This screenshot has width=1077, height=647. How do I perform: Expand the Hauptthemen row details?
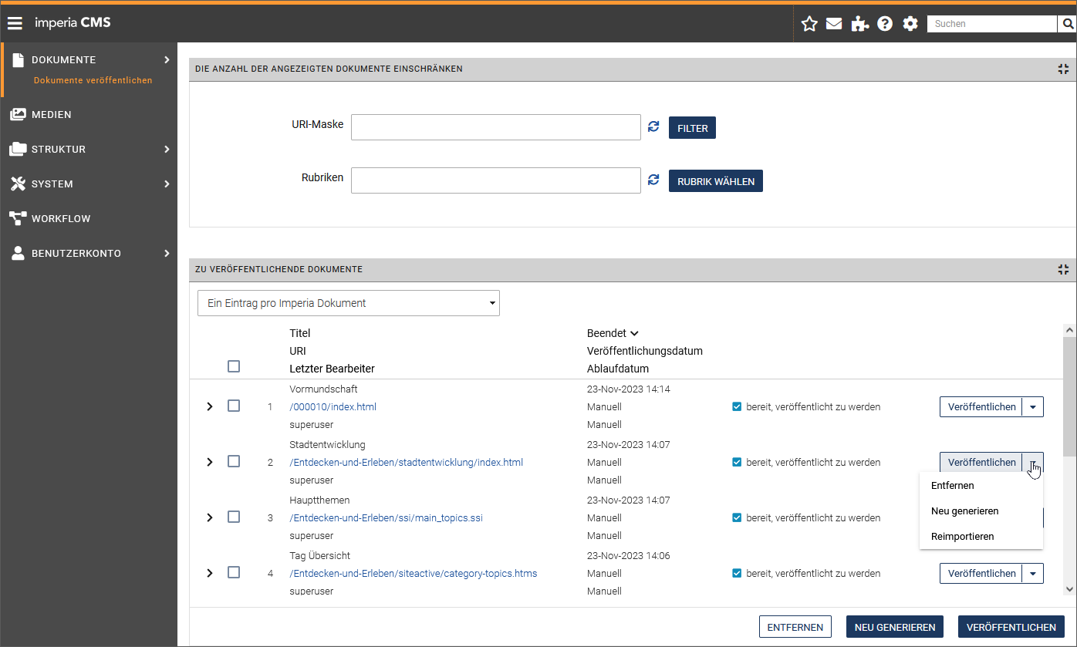pos(210,517)
